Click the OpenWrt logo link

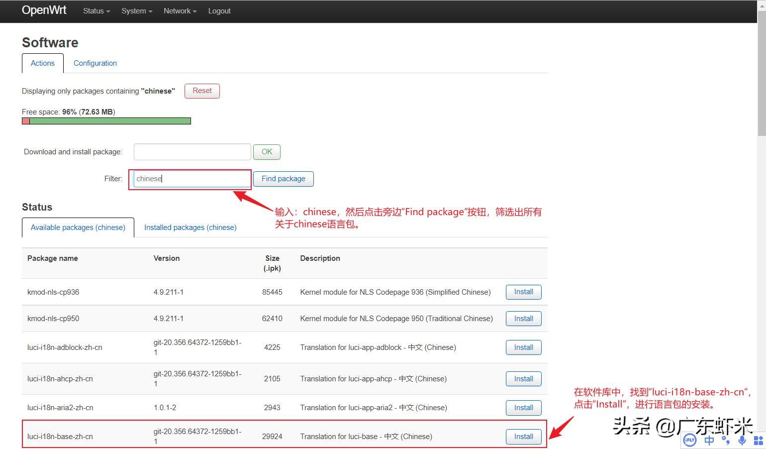[44, 10]
